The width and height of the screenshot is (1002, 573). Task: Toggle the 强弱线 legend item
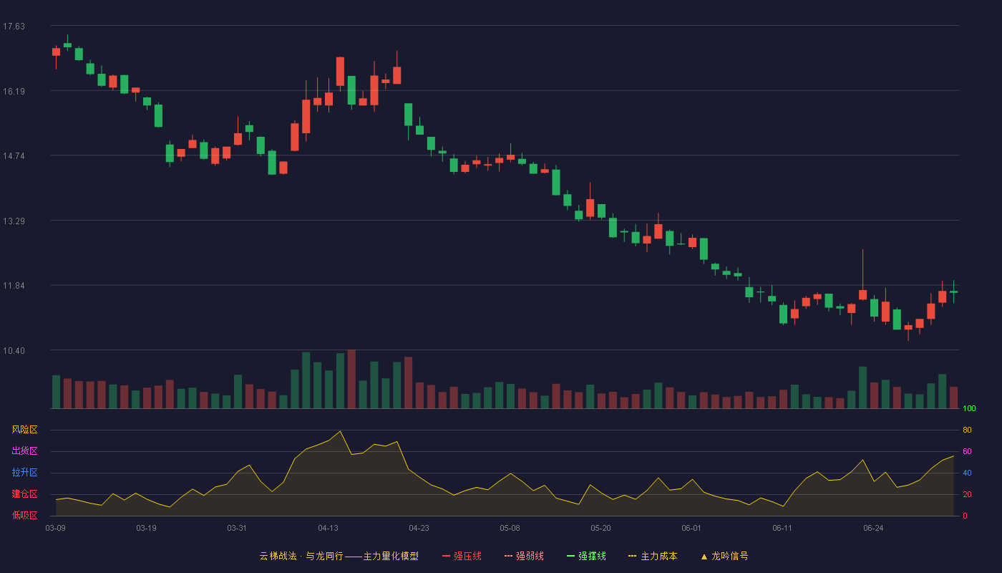(524, 556)
